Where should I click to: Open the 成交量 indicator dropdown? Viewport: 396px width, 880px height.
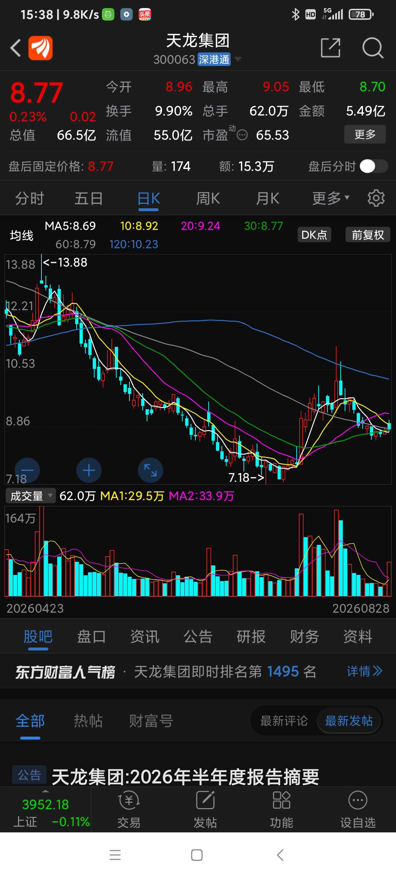[31, 496]
